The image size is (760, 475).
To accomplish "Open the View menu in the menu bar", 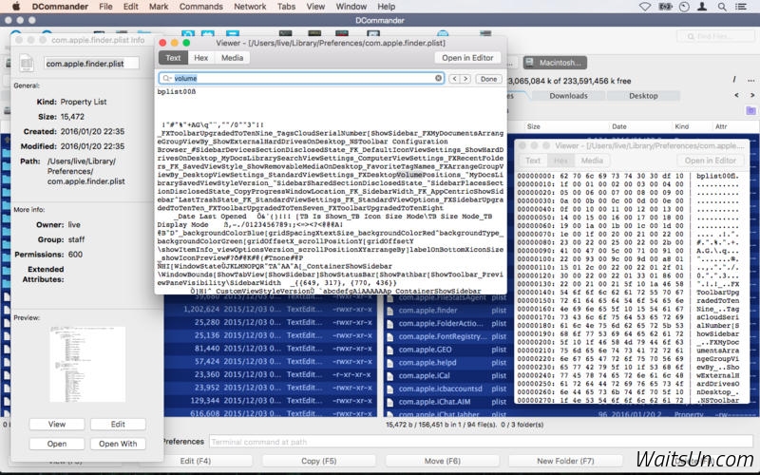I will (x=315, y=7).
